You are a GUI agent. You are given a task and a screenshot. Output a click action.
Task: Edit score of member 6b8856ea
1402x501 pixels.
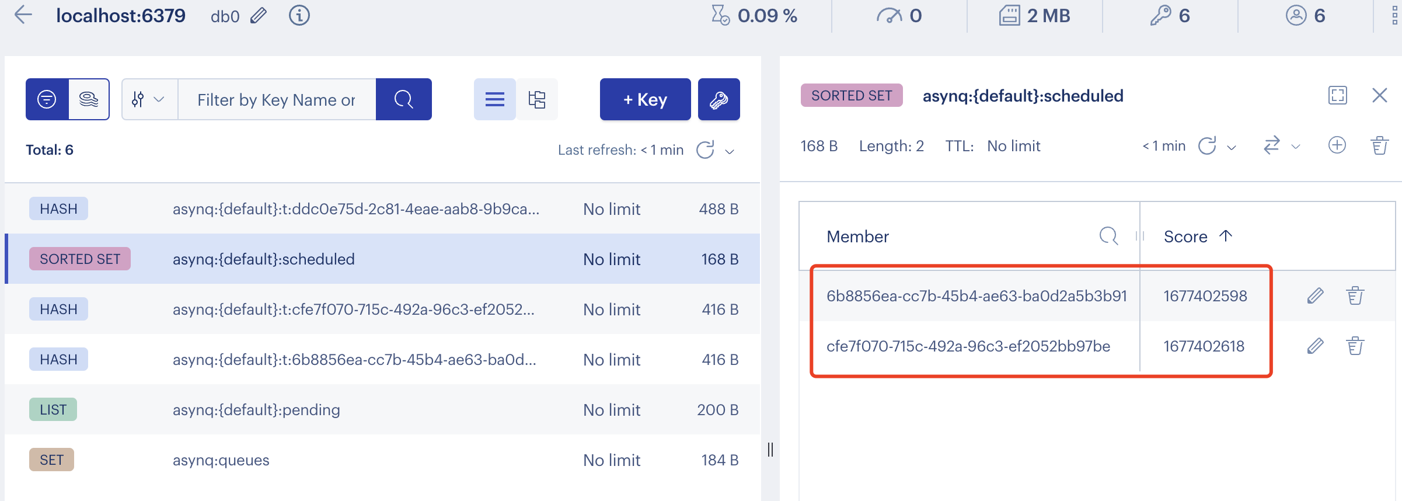[x=1314, y=296]
